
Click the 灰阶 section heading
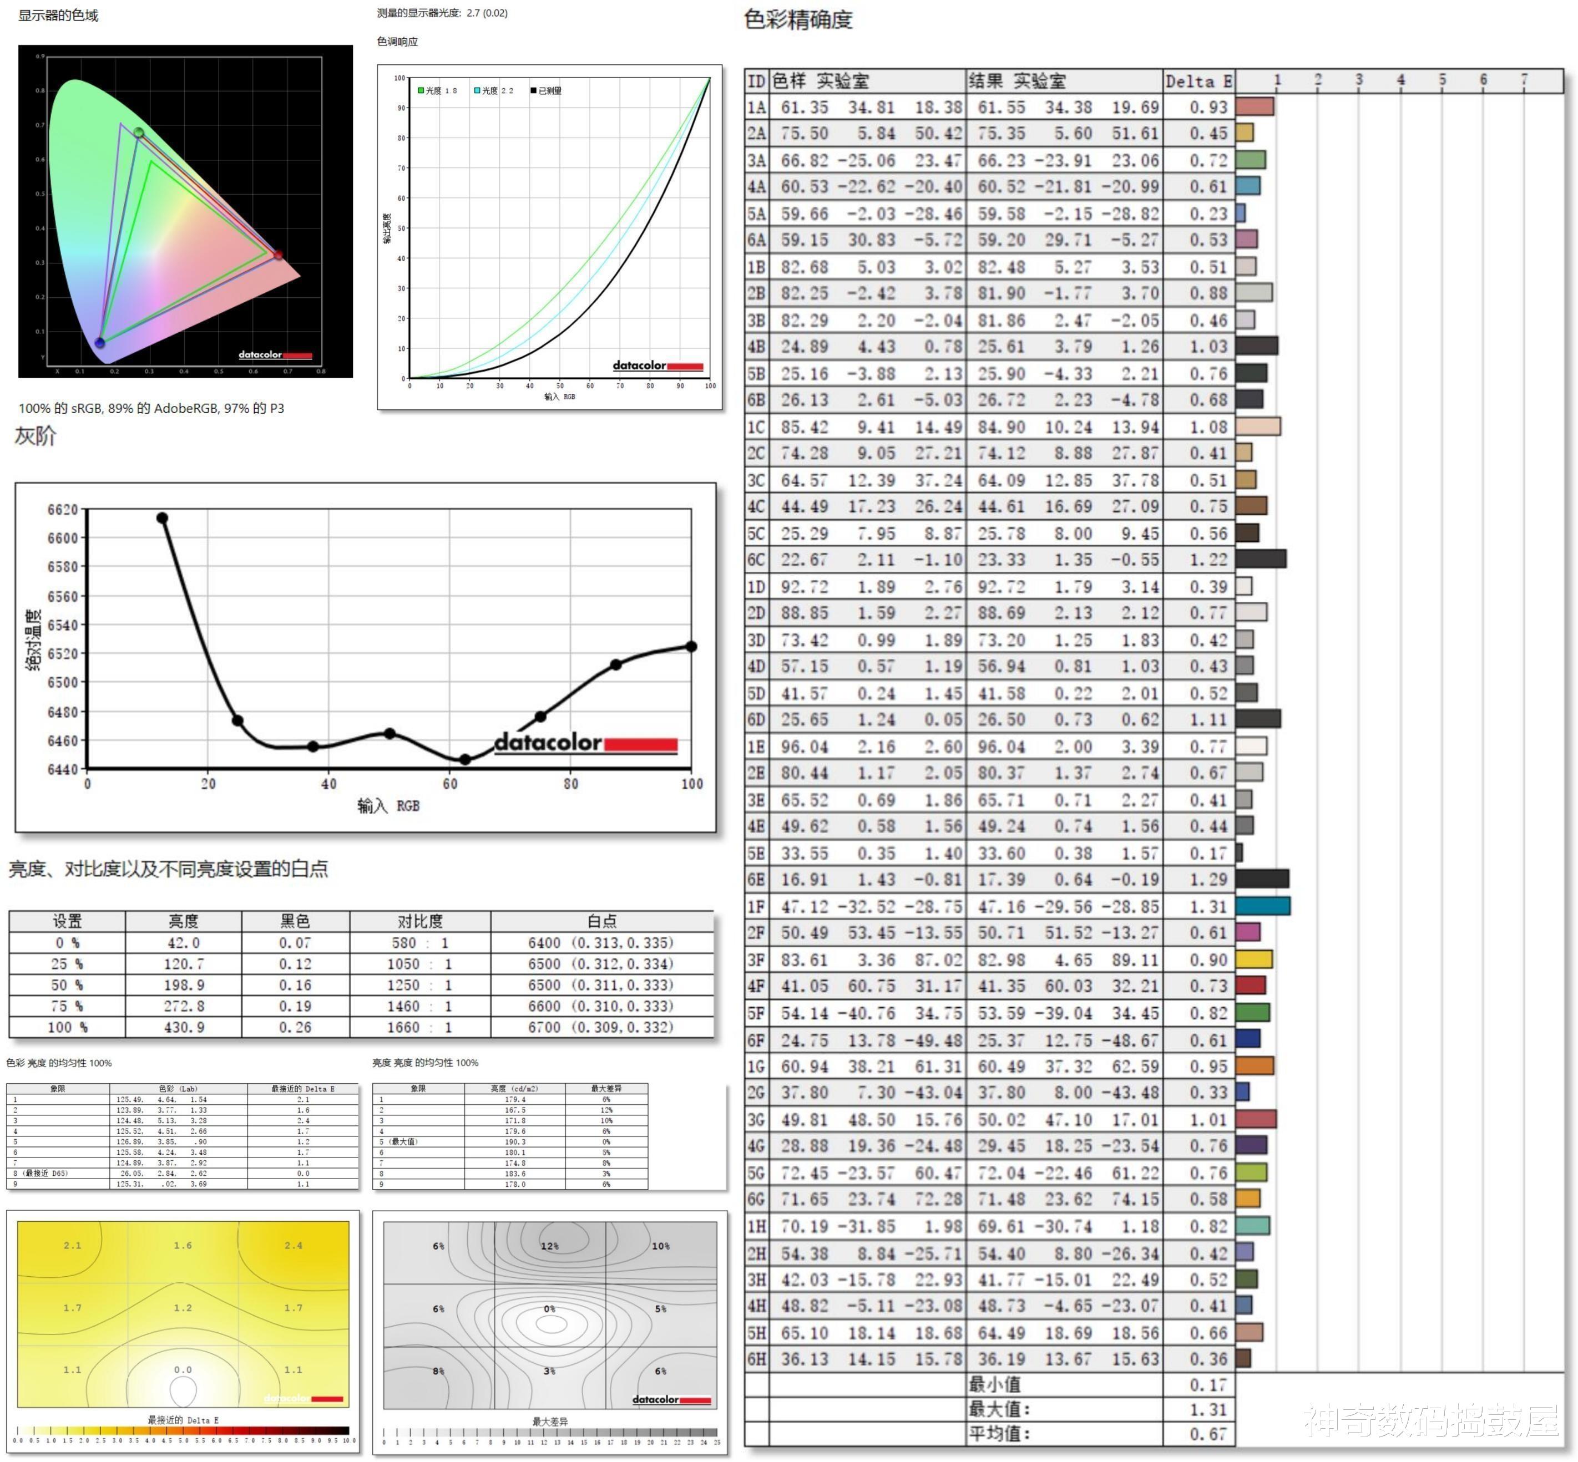(x=36, y=436)
